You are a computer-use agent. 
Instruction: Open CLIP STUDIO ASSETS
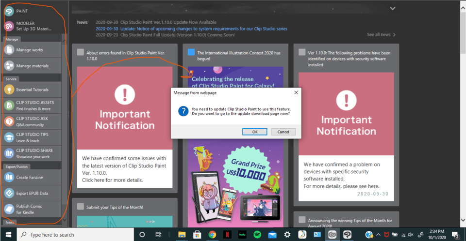pyautogui.click(x=34, y=105)
